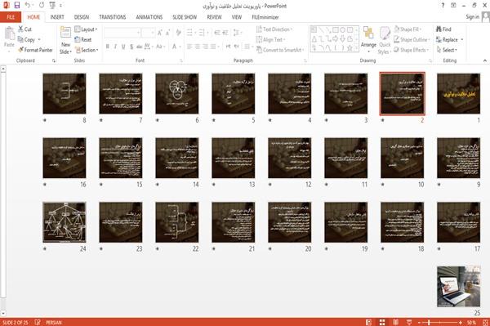The width and height of the screenshot is (490, 326).
Task: Click the zoom in plus button
Action: [461, 322]
